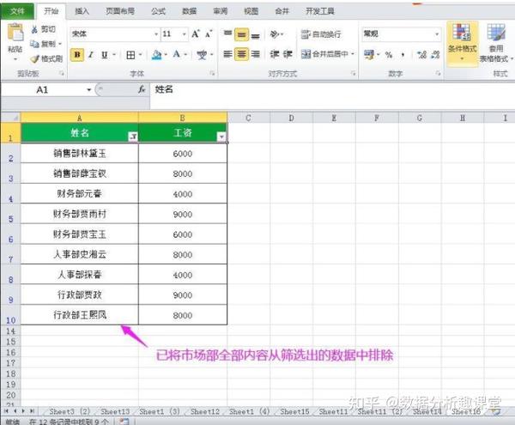Viewport: 515px width, 425px height.
Task: Open the font dialog launcher
Action: tap(212, 73)
